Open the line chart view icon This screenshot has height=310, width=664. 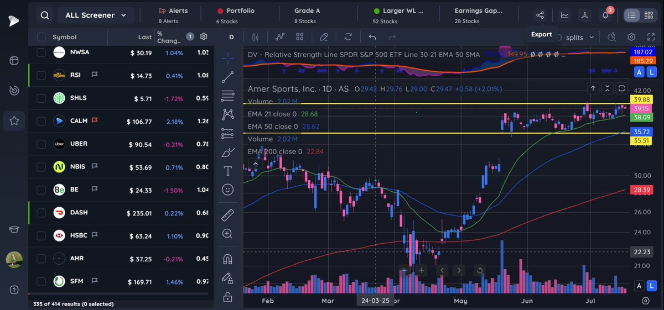click(564, 15)
